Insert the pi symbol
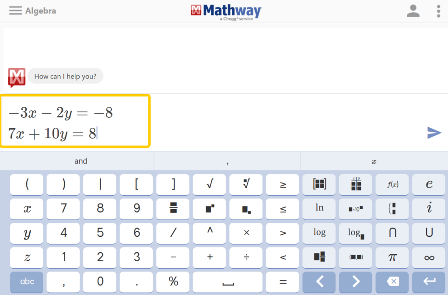The image size is (448, 295). click(392, 258)
